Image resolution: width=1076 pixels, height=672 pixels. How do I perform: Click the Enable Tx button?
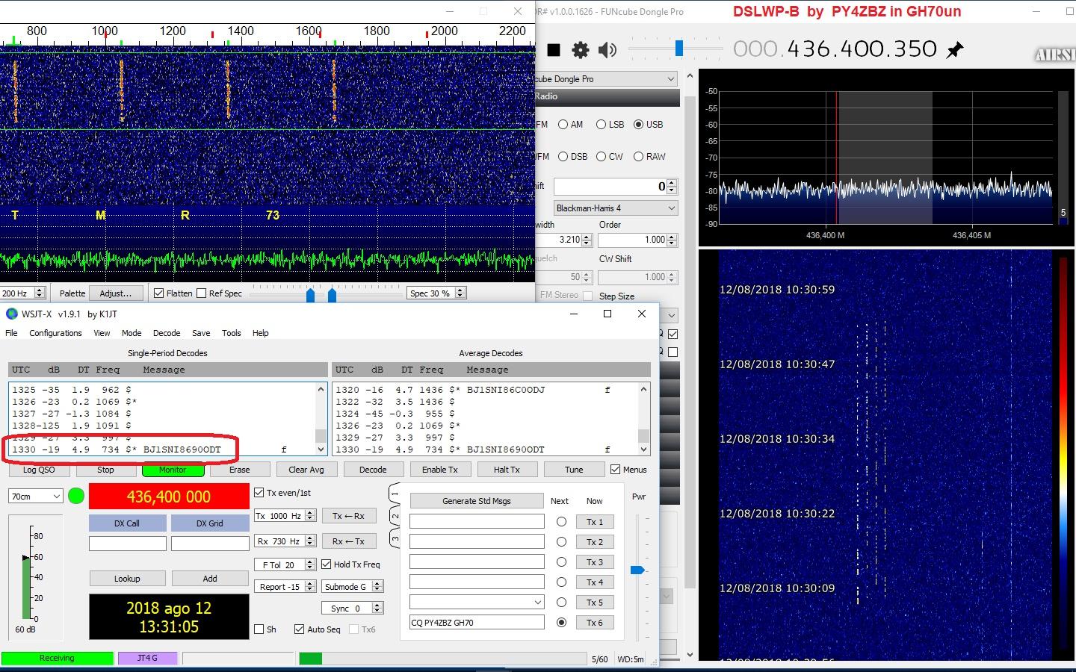(439, 470)
